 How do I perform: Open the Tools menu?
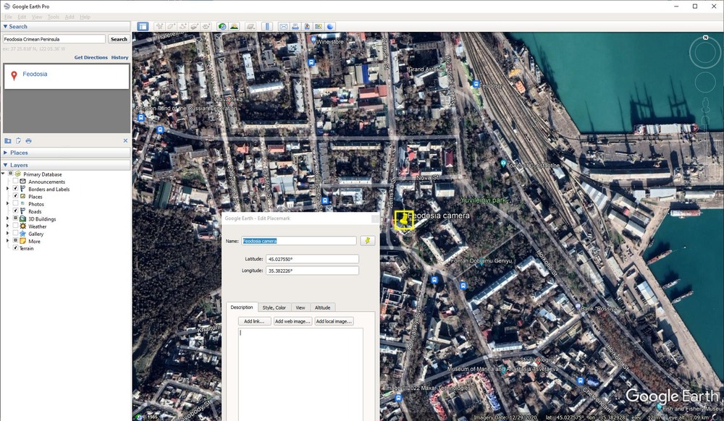tap(54, 17)
